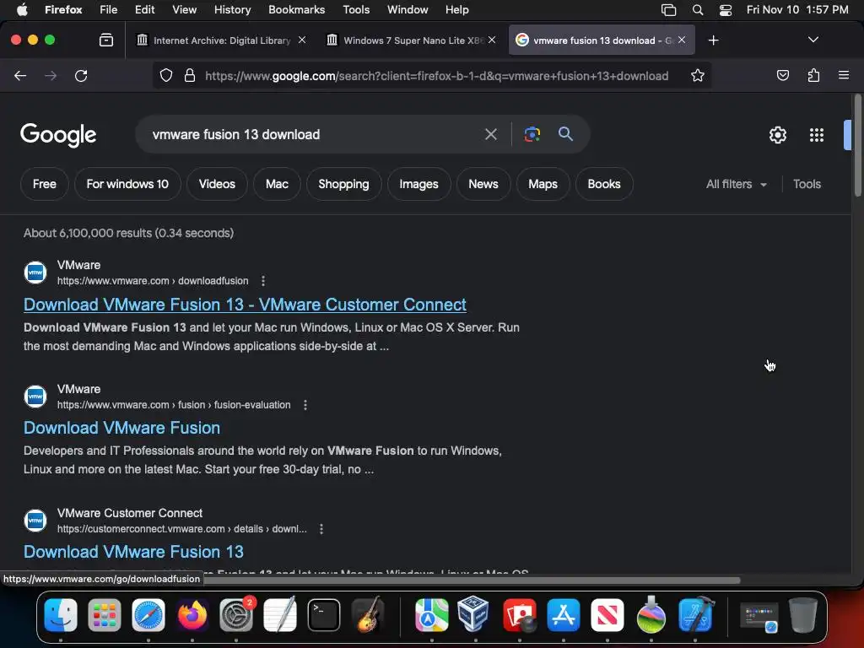The height and width of the screenshot is (648, 864).
Task: Open the Google apps grid
Action: [817, 135]
